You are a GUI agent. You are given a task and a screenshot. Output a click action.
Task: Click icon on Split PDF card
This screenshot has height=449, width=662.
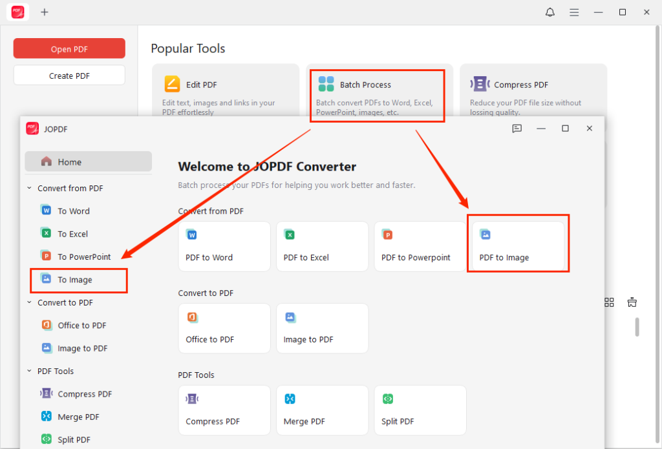click(x=388, y=399)
